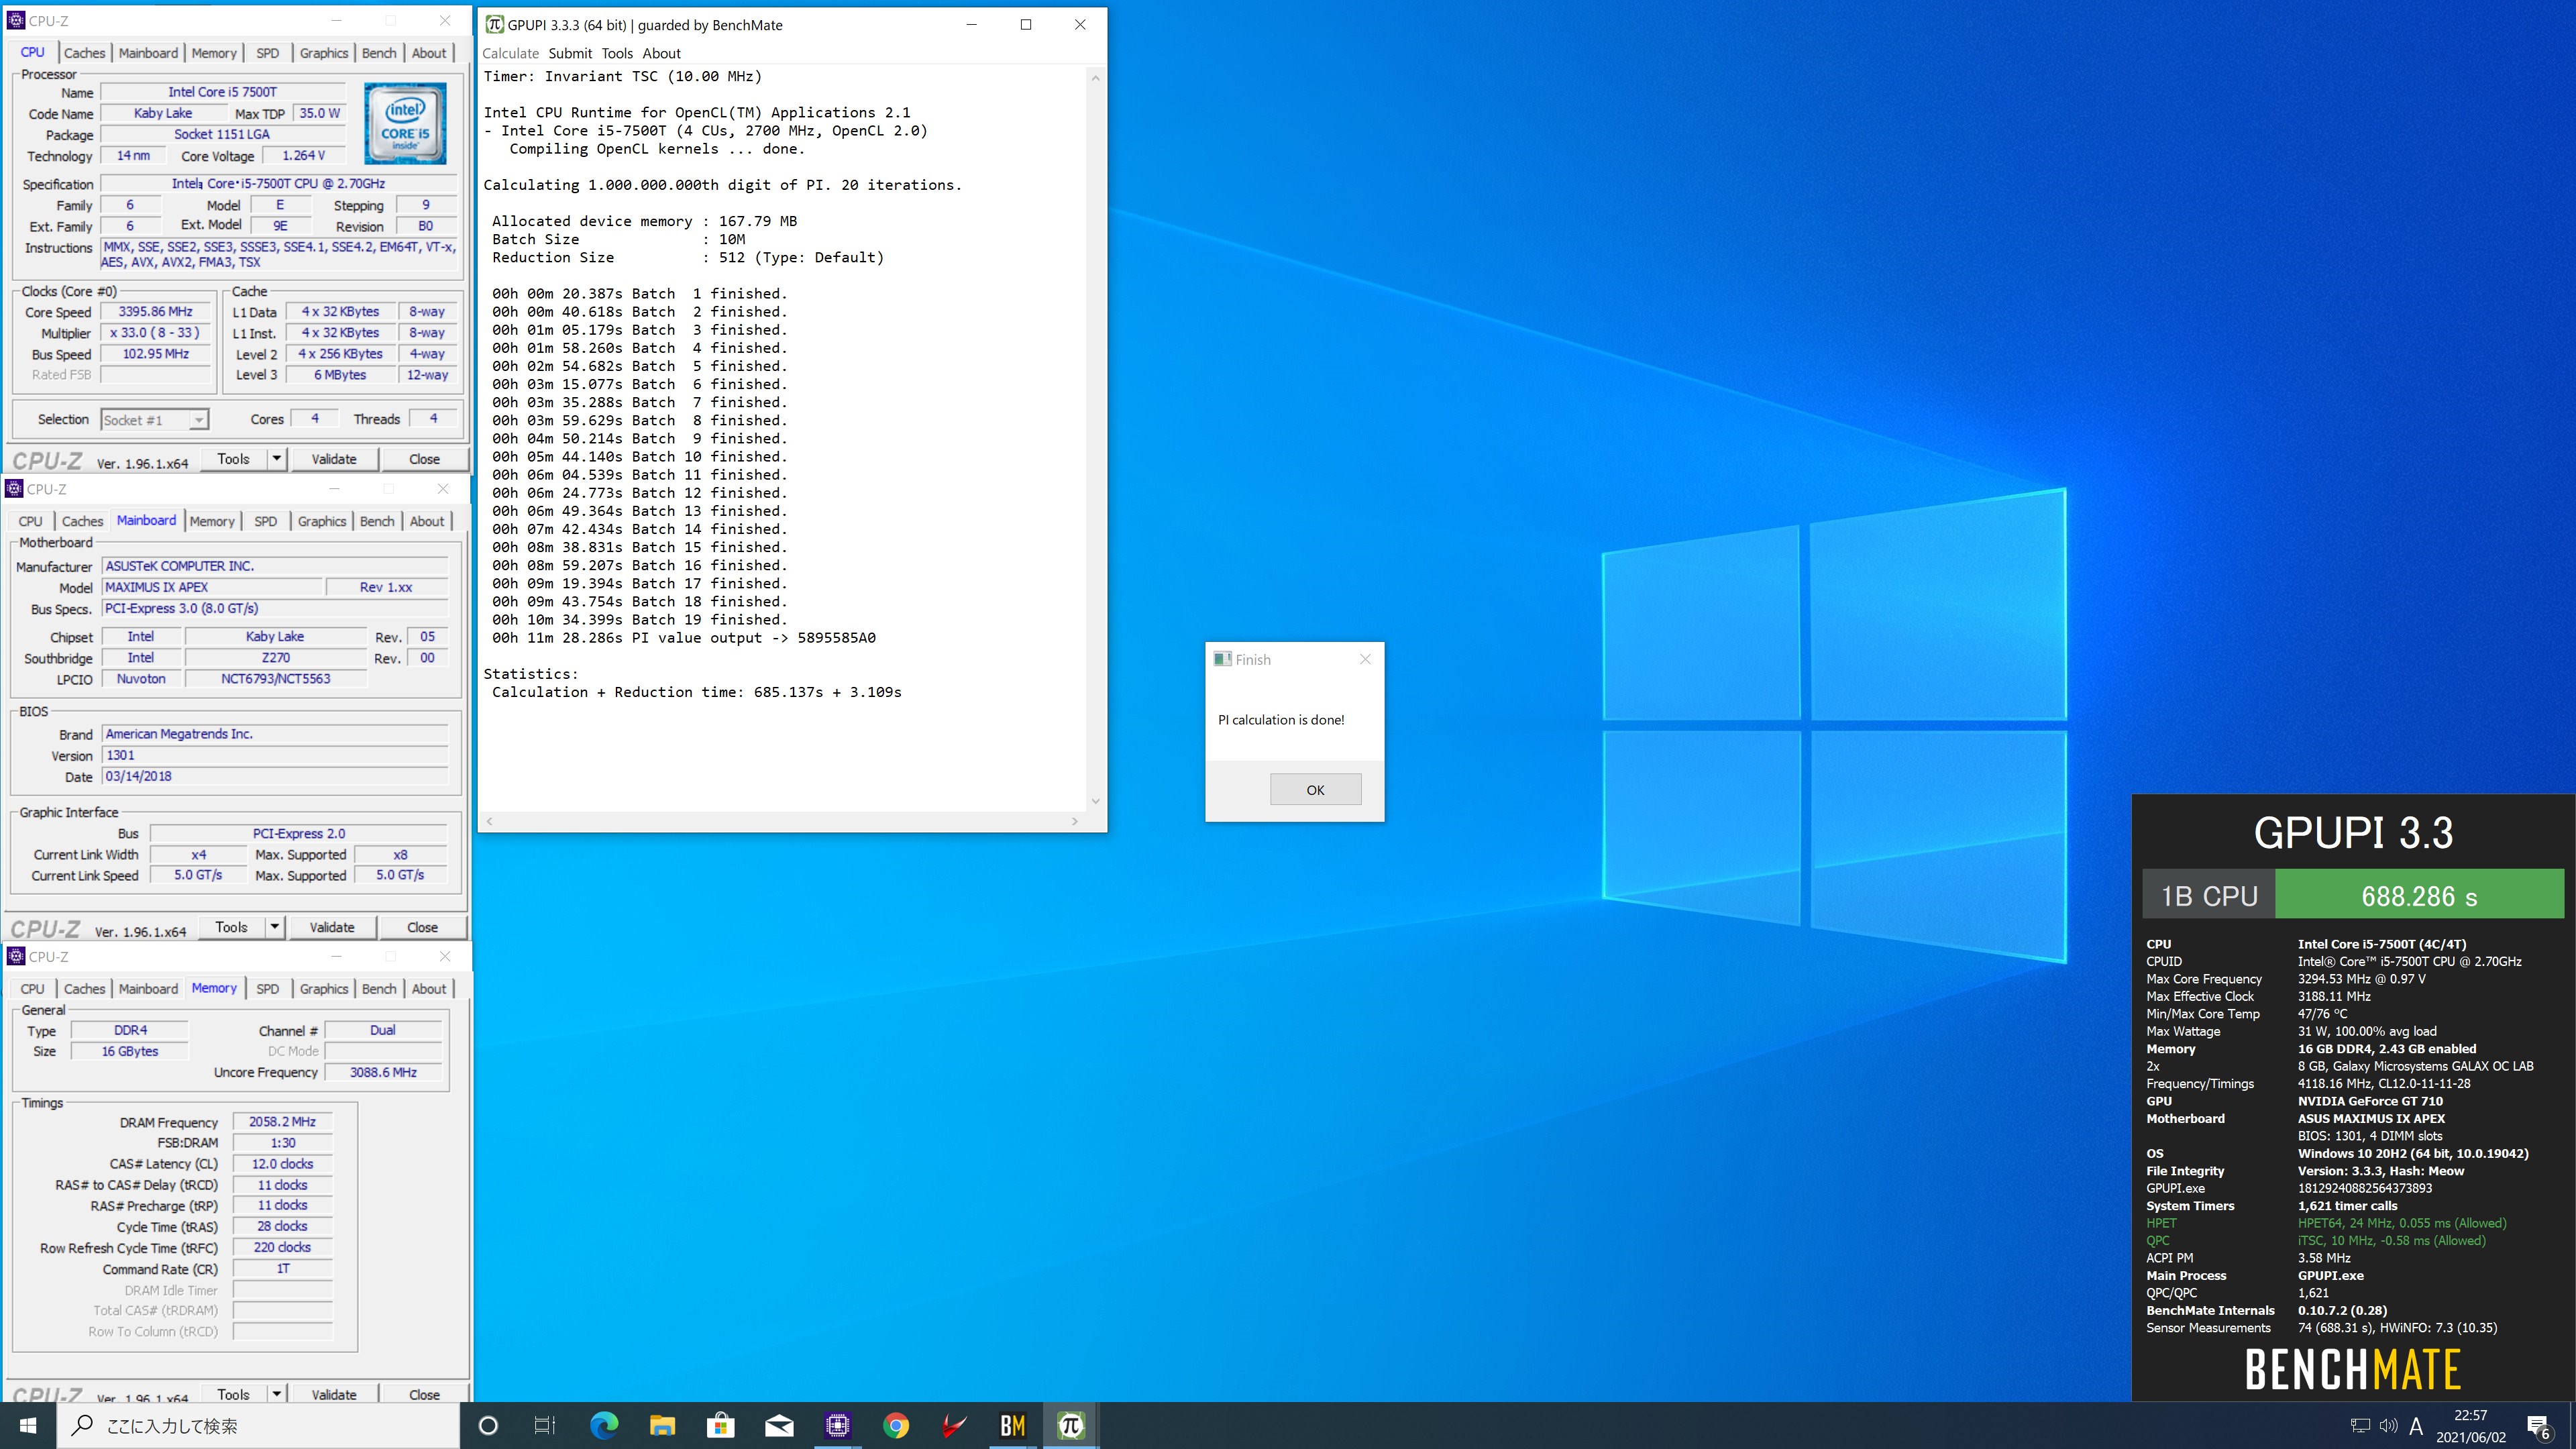Open Microsoft Store taskbar icon
The width and height of the screenshot is (2576, 1449).
(x=720, y=1425)
